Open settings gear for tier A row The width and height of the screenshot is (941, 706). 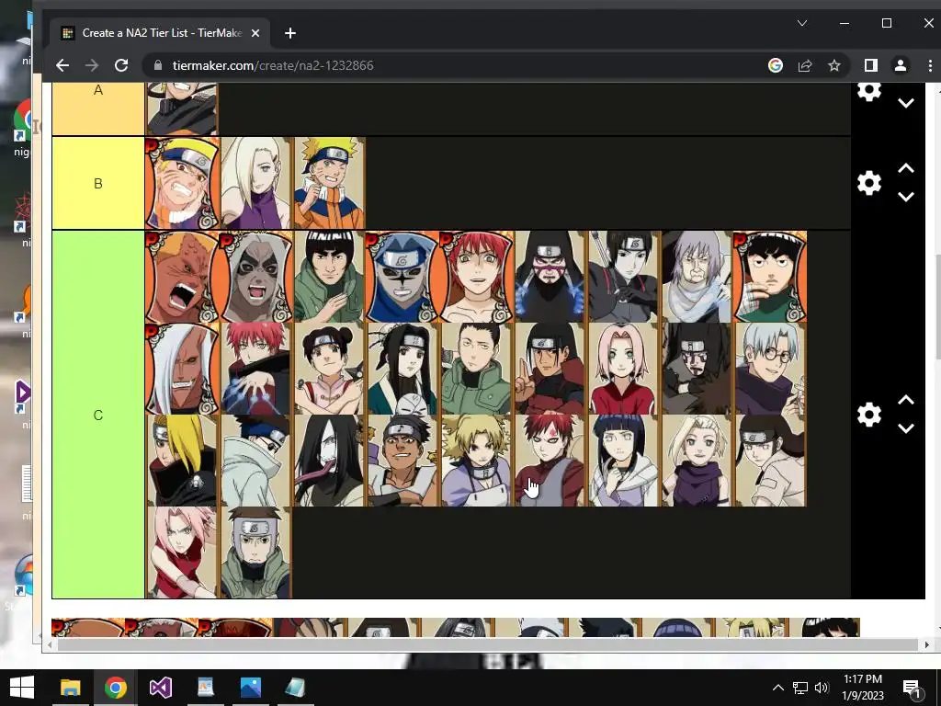click(x=868, y=91)
